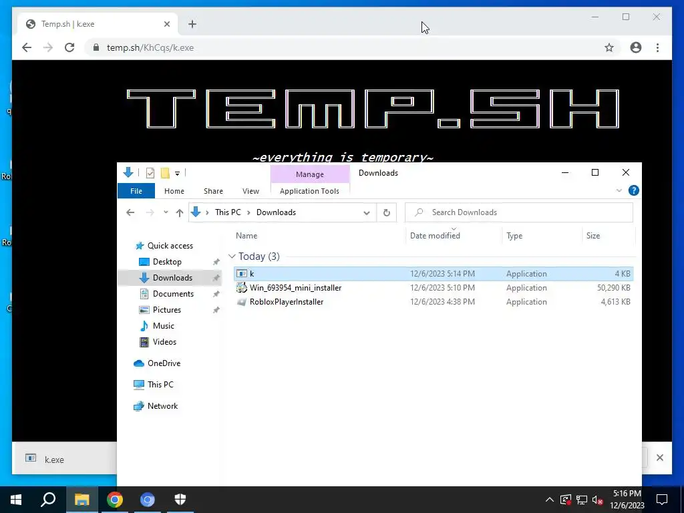Open OneDrive in navigation pane
This screenshot has width=684, height=513.
pos(164,363)
